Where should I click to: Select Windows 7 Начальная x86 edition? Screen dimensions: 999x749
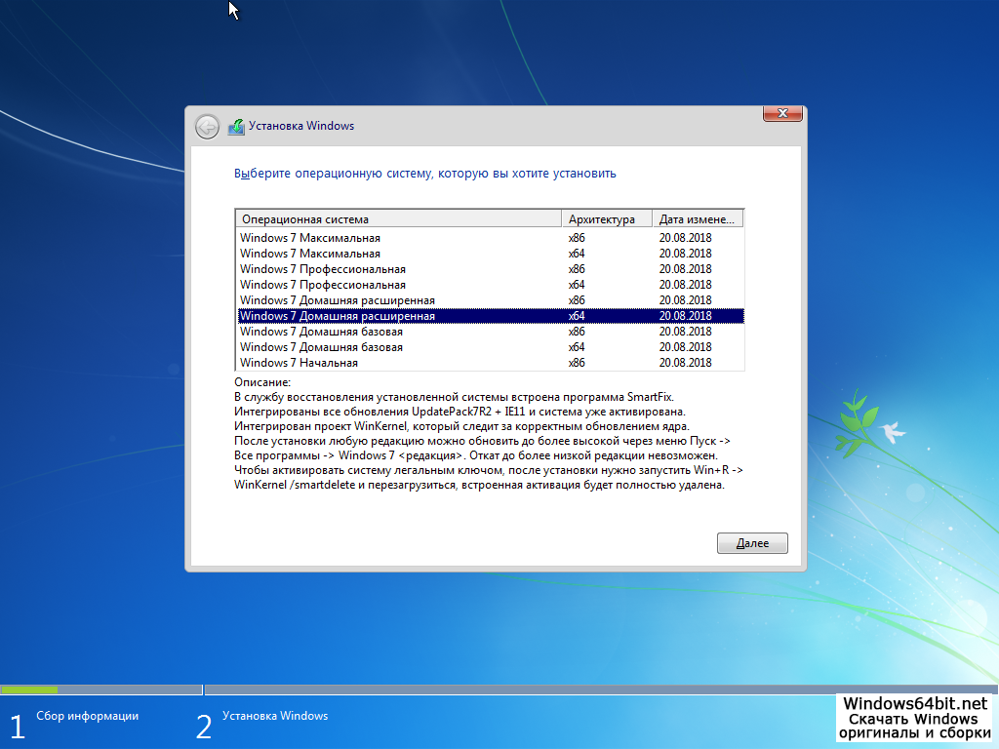299,363
